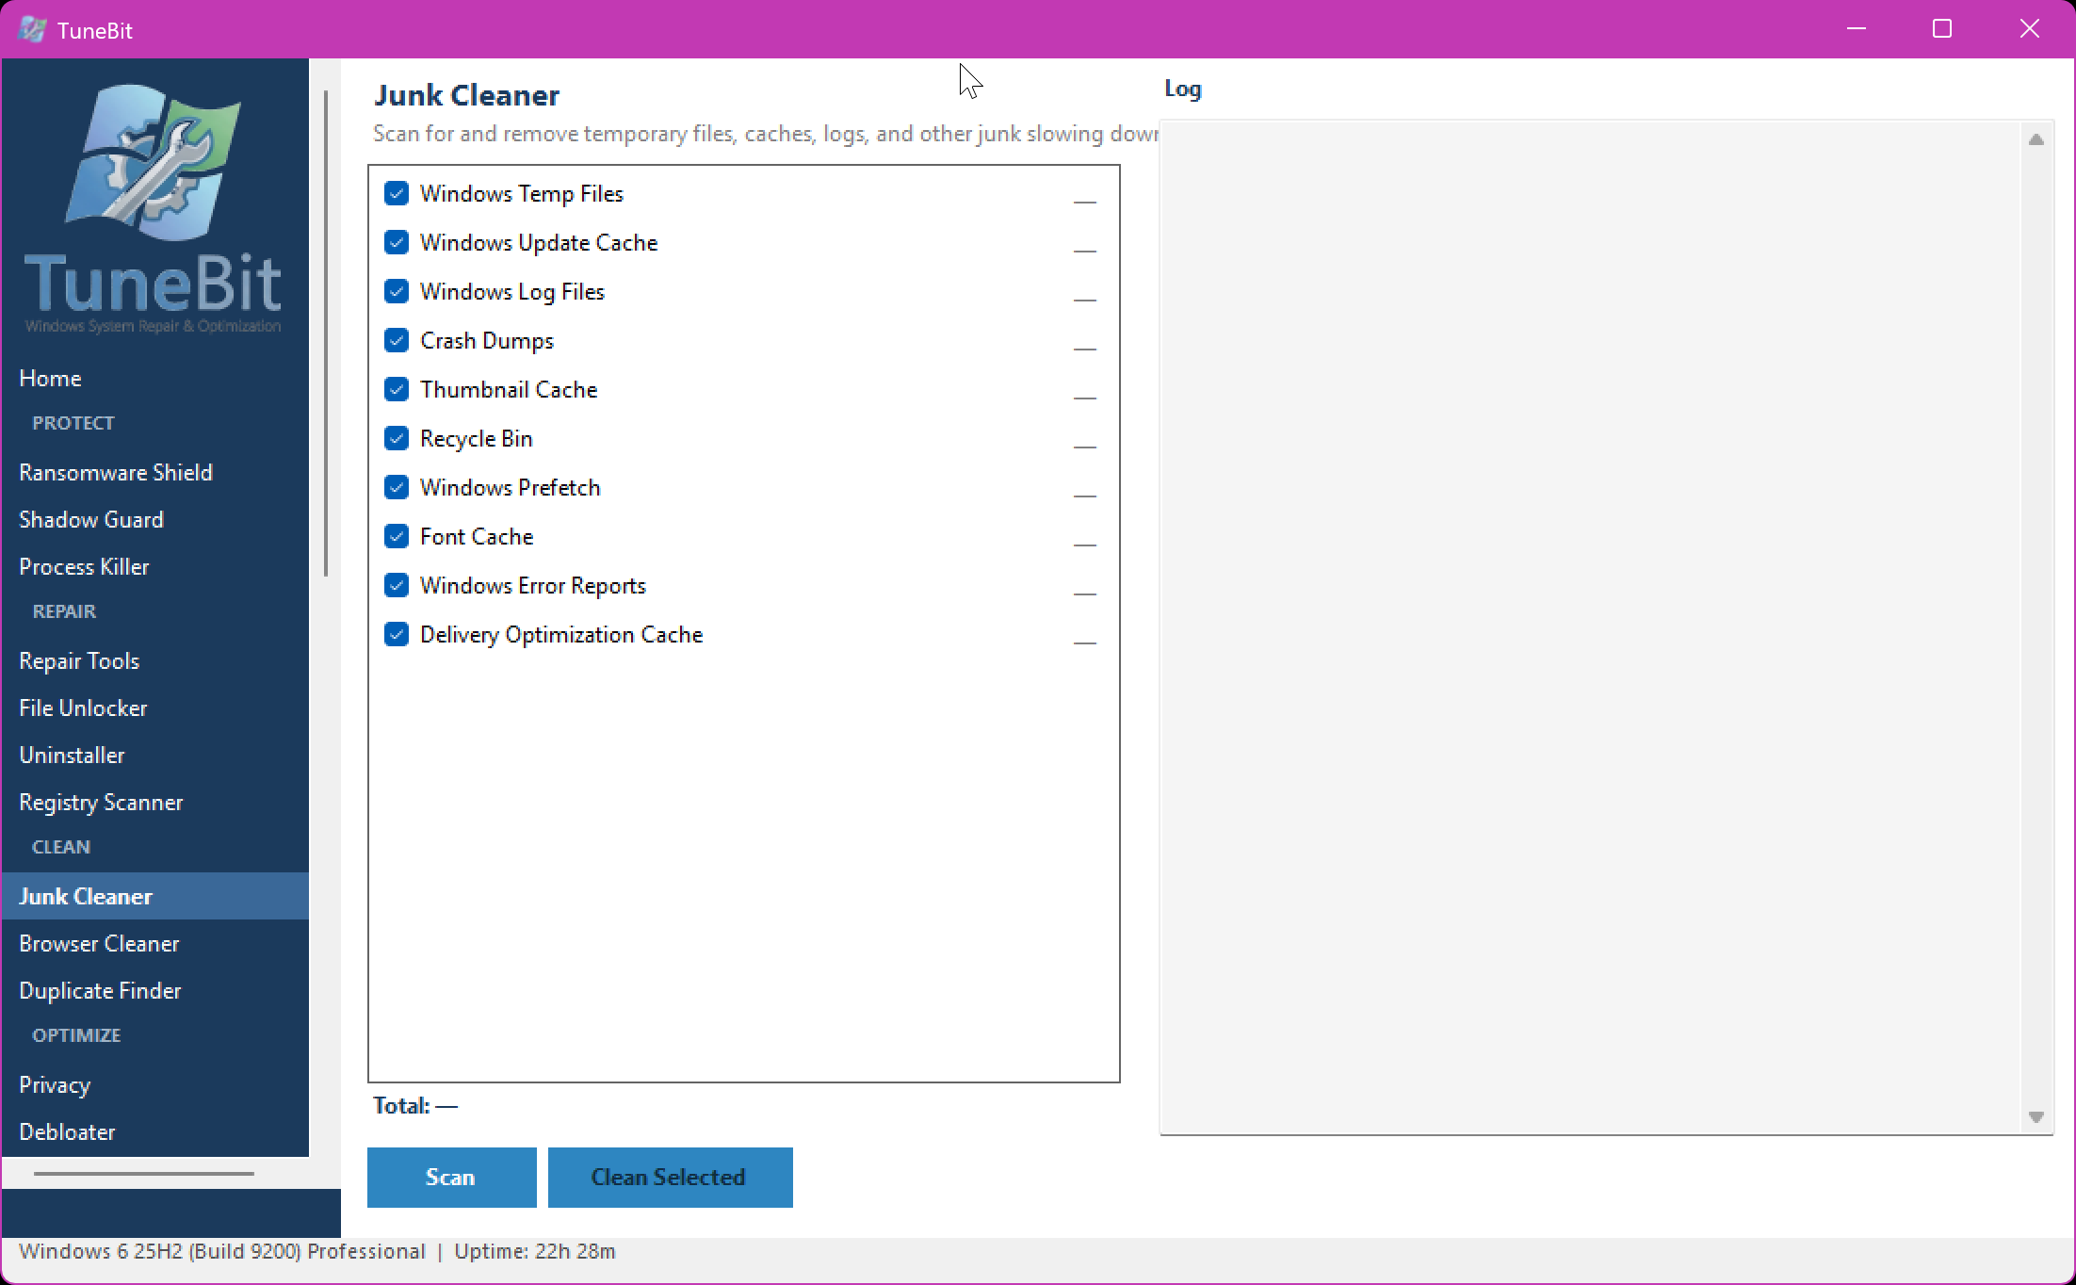Click Windows build info in status bar
Screen dimensions: 2076x1285
pos(222,1252)
